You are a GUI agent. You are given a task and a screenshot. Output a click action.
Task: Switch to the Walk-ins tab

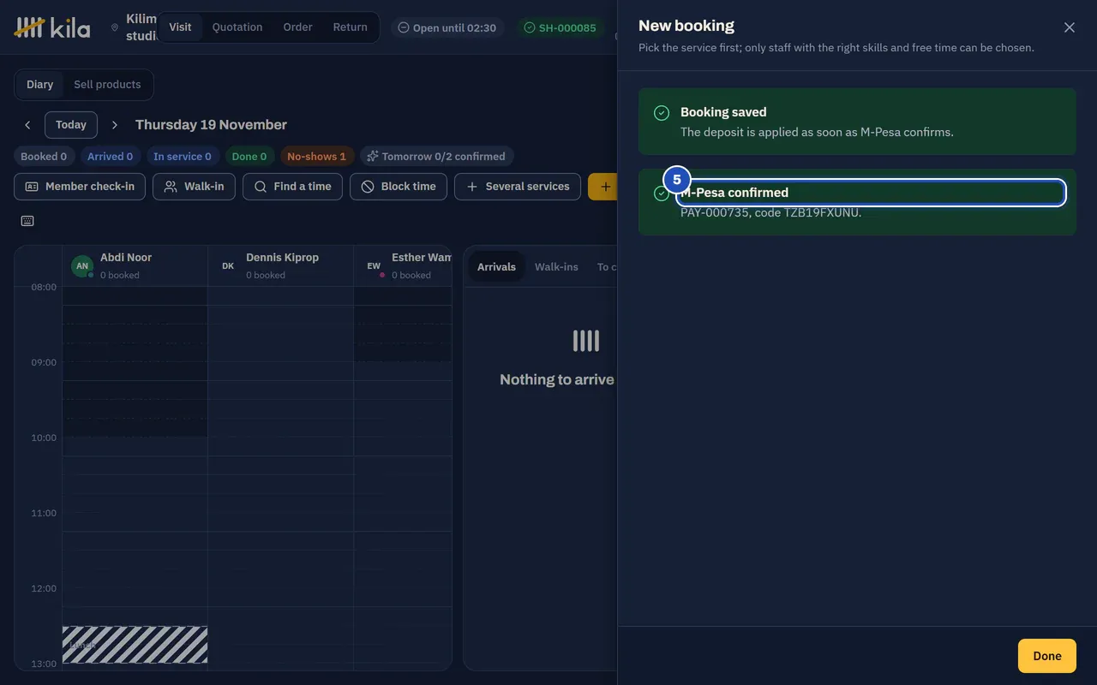pyautogui.click(x=556, y=267)
